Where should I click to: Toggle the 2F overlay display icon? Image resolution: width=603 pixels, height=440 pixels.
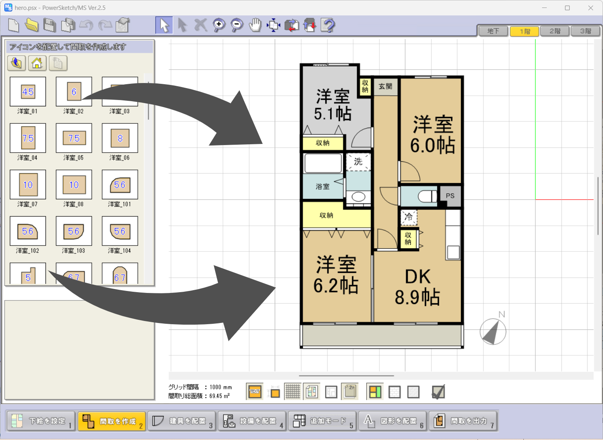click(350, 391)
